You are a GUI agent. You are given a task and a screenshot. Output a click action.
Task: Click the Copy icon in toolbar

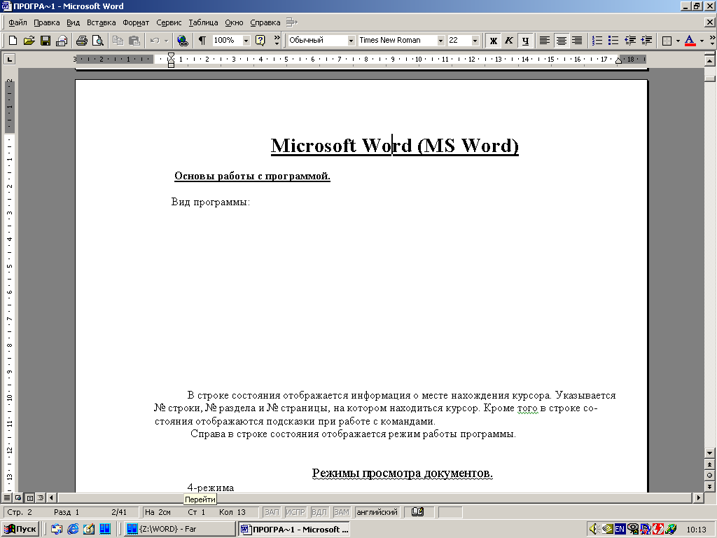pyautogui.click(x=118, y=40)
